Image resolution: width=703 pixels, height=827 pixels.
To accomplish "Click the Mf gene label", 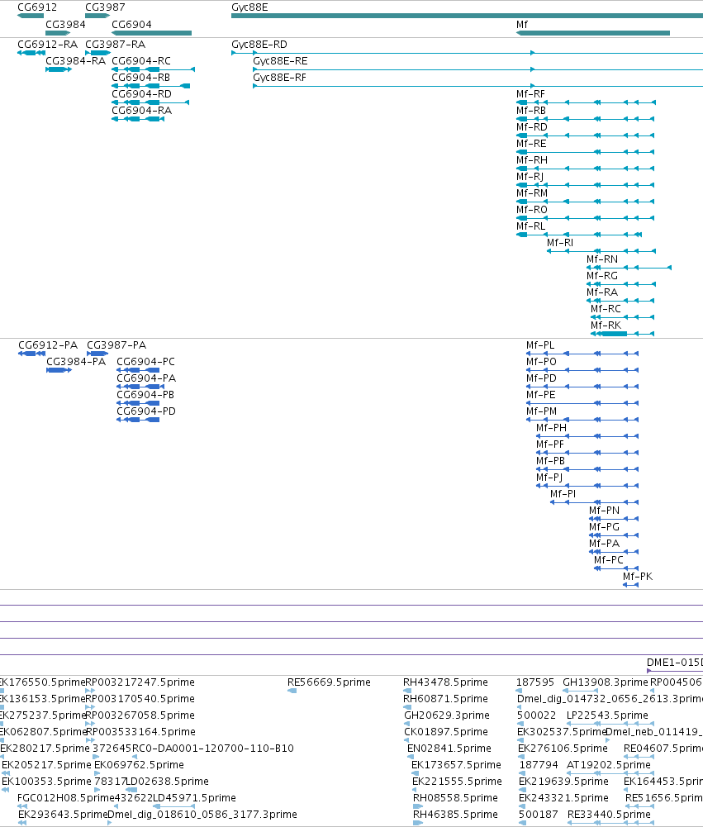I will [521, 24].
